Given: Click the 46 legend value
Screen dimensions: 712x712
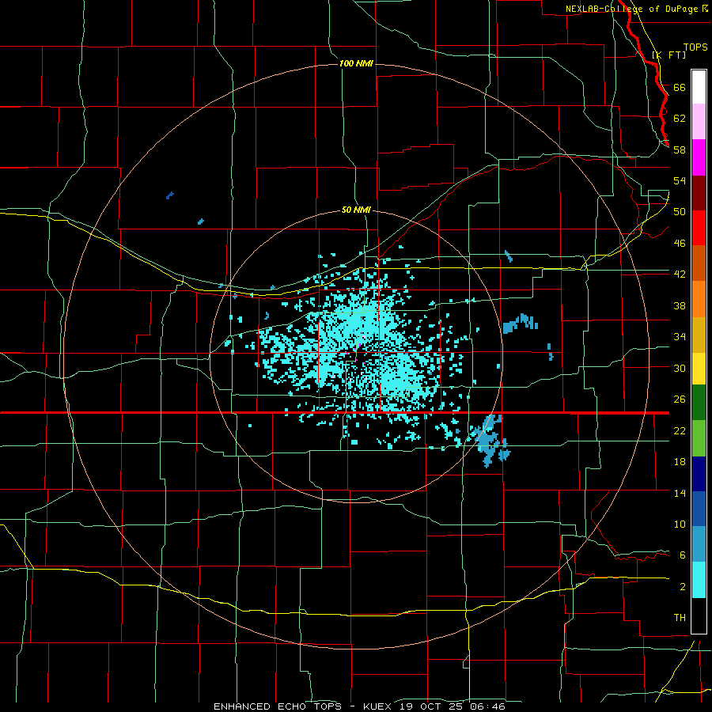Looking at the screenshot, I should pyautogui.click(x=680, y=243).
